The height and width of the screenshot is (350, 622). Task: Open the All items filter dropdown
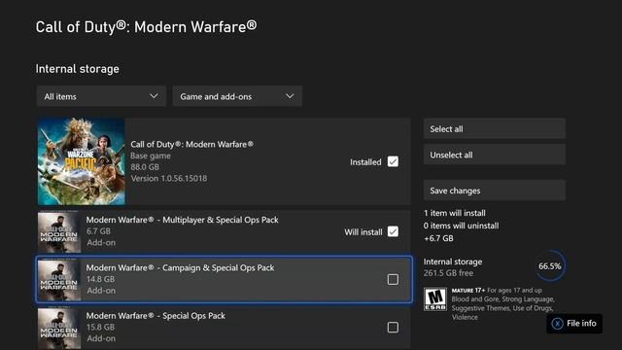point(101,96)
